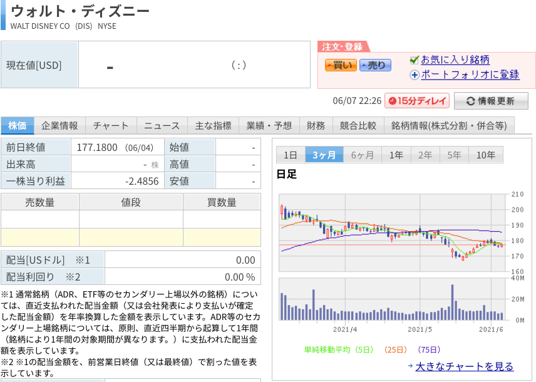The image size is (536, 382).
Task: Click the purple (75日) legend label
Action: pos(429,349)
